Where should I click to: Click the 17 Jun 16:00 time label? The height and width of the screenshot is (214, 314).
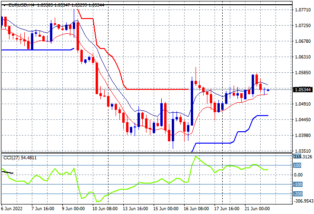(x=226, y=209)
